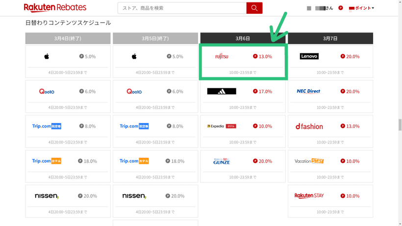Open the nissen logo under 3月5日
402x226 pixels.
134,196
